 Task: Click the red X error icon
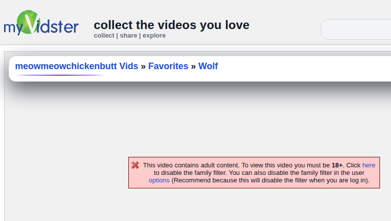(135, 165)
